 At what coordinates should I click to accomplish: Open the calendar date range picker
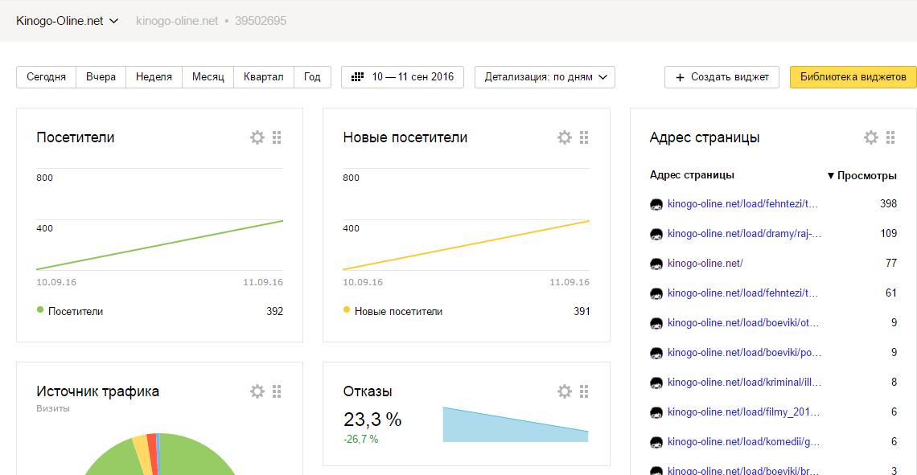point(403,77)
